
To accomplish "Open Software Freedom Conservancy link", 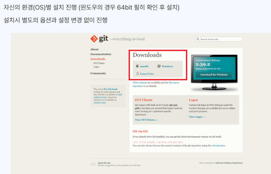I will 229,163.
